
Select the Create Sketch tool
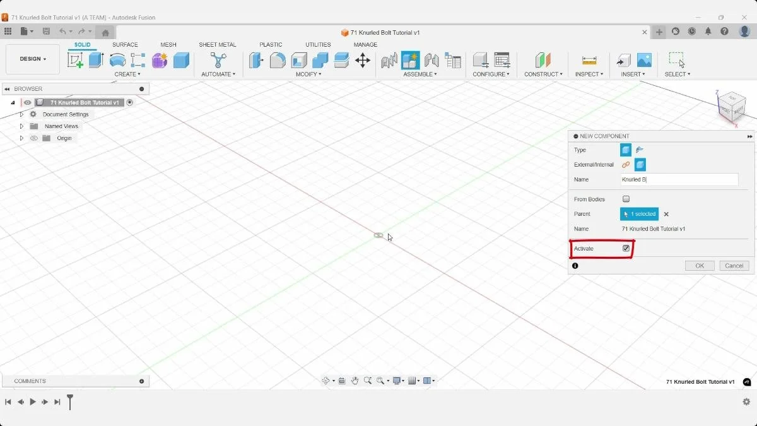click(75, 60)
